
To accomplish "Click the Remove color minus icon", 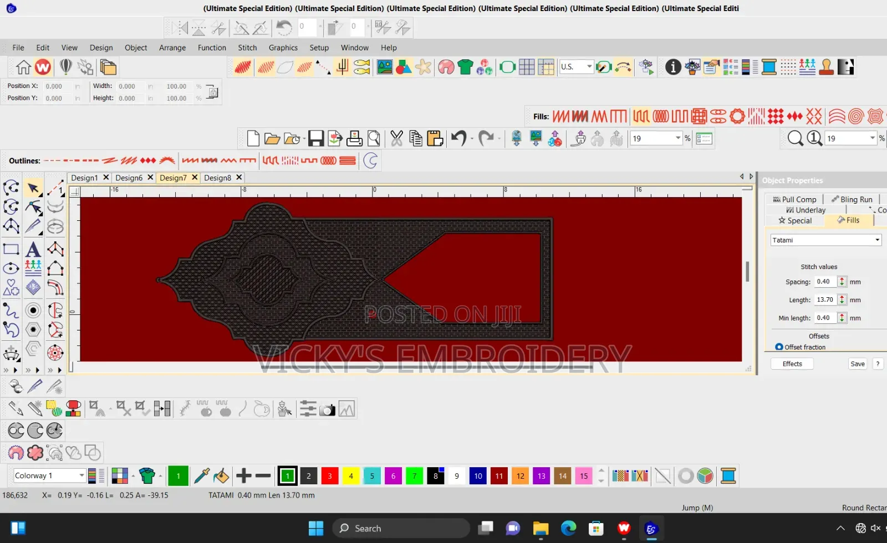I will [263, 475].
